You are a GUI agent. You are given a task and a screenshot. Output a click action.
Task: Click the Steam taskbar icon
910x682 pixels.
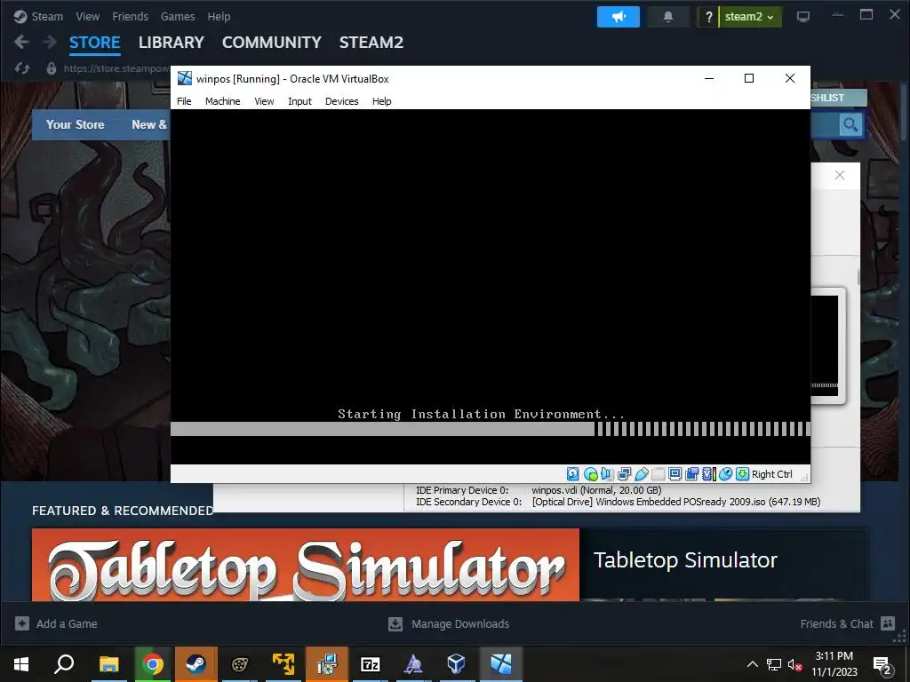pyautogui.click(x=196, y=664)
